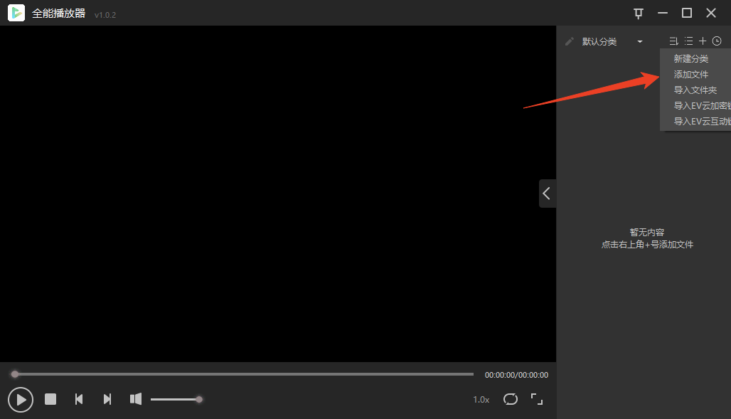The height and width of the screenshot is (419, 731).
Task: Click the volume slider handle
Action: coord(199,399)
